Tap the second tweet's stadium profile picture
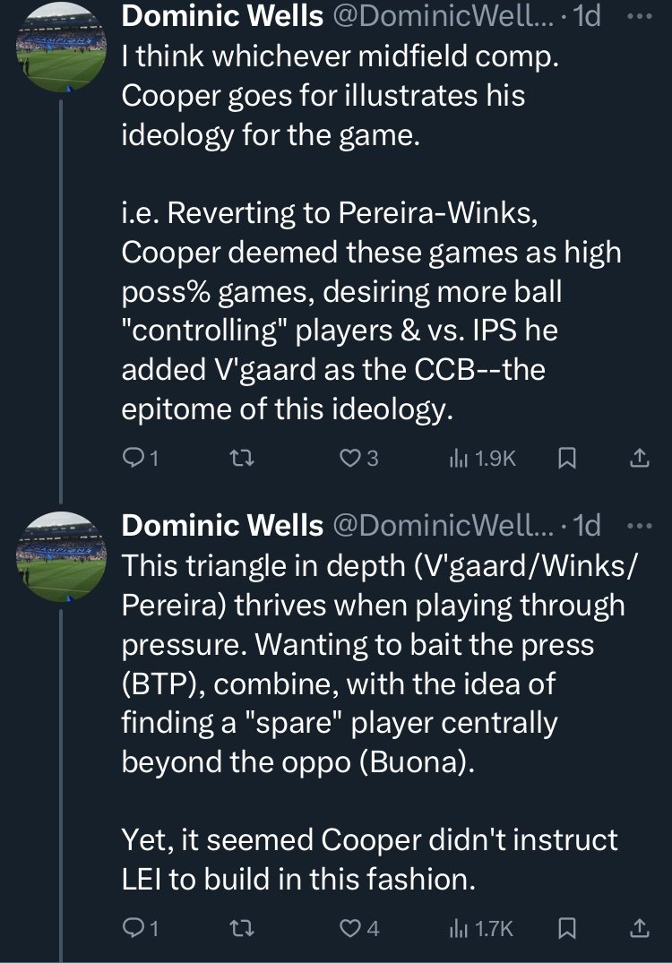Viewport: 672px width, 963px height. point(61,556)
